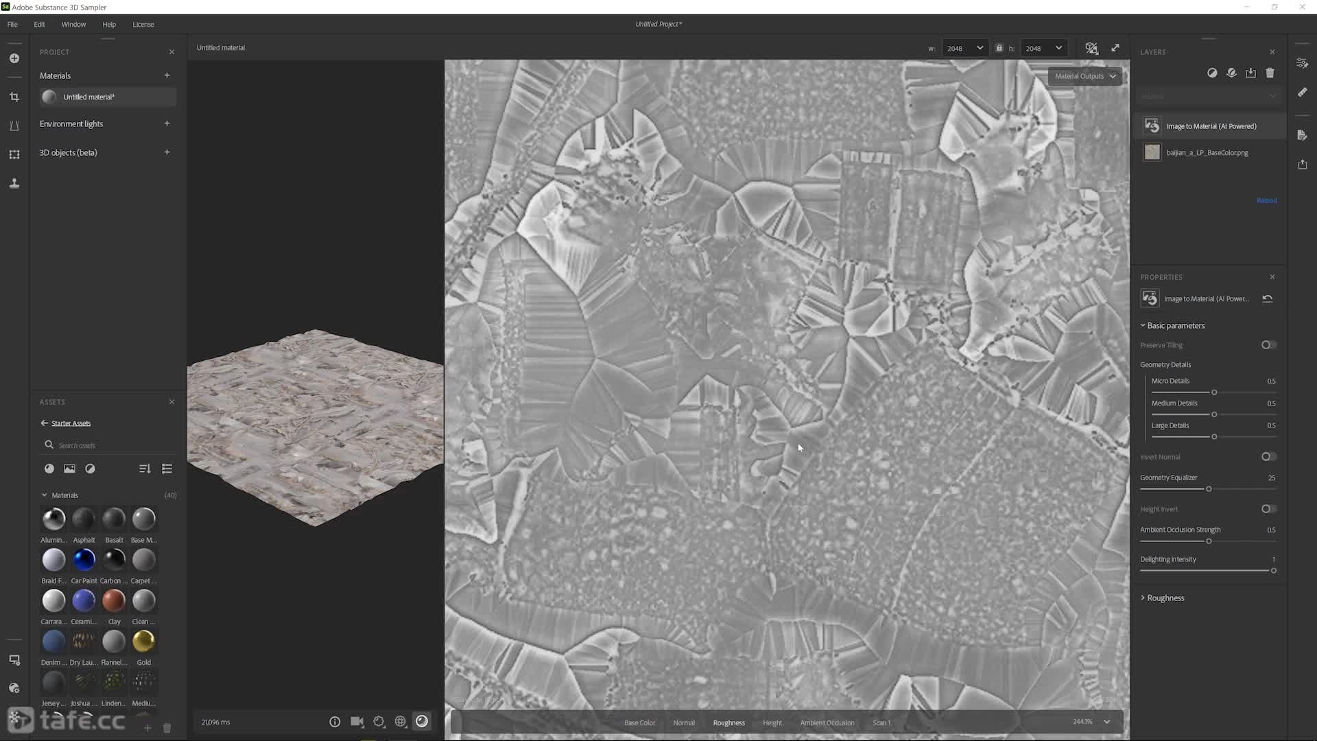The width and height of the screenshot is (1317, 741).
Task: Adjust the Micro Details slider
Action: pos(1214,392)
